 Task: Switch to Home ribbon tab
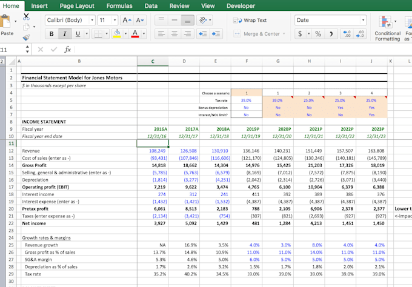click(11, 6)
